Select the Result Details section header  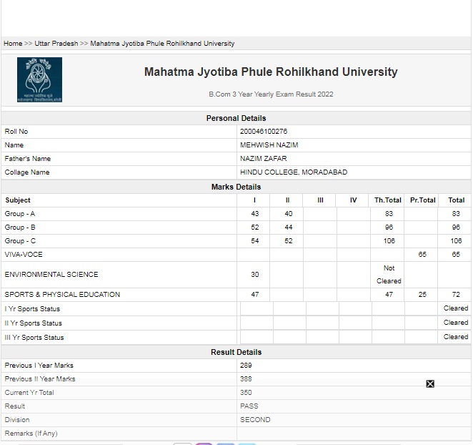pos(236,352)
